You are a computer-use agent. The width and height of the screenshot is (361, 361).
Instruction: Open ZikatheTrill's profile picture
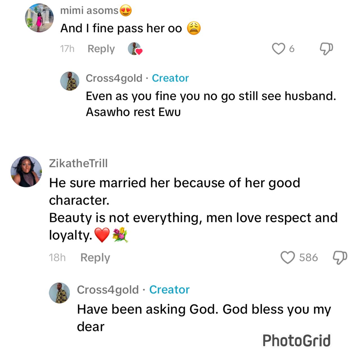pos(26,171)
